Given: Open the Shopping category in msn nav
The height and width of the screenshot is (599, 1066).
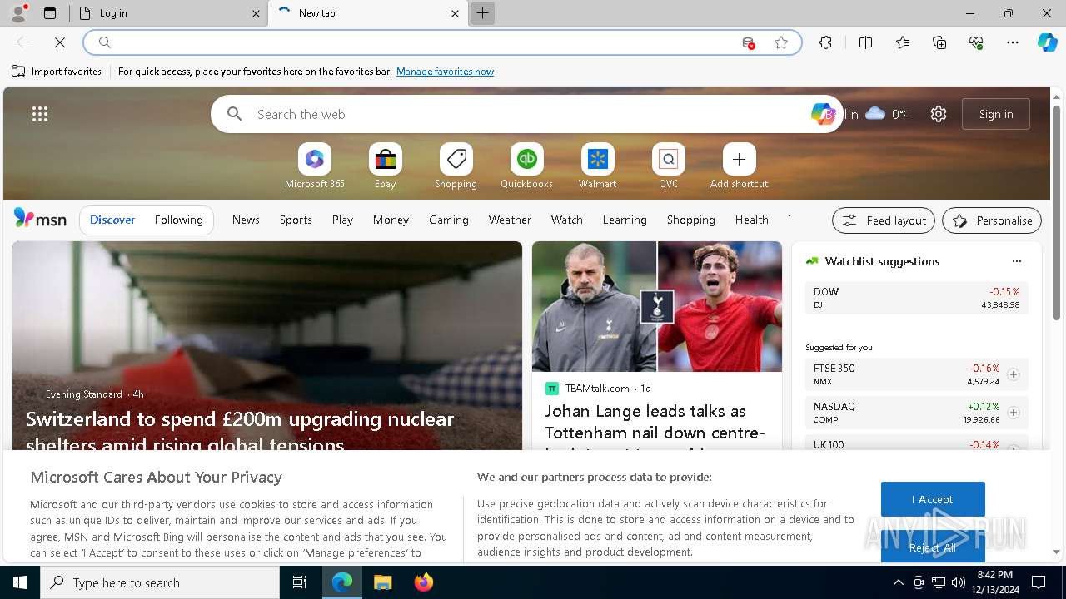Looking at the screenshot, I should point(691,220).
